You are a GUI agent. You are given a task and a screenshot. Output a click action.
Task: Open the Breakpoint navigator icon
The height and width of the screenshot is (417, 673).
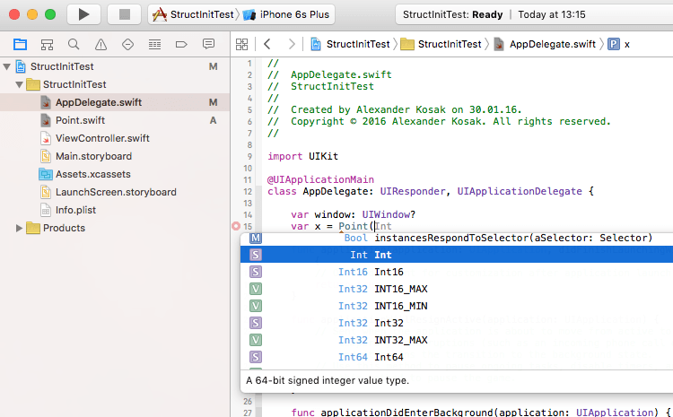tap(181, 44)
